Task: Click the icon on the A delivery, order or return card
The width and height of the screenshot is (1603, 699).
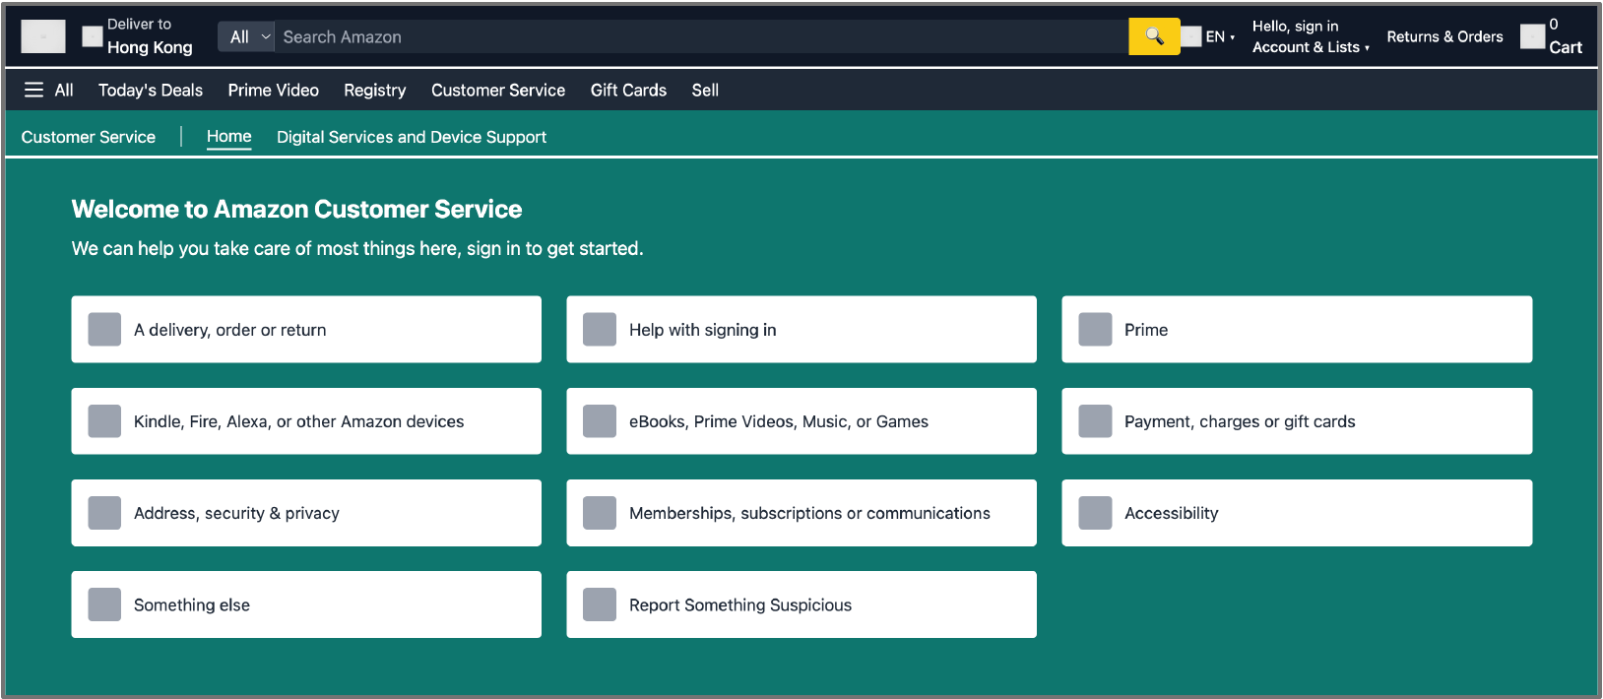Action: [x=104, y=330]
